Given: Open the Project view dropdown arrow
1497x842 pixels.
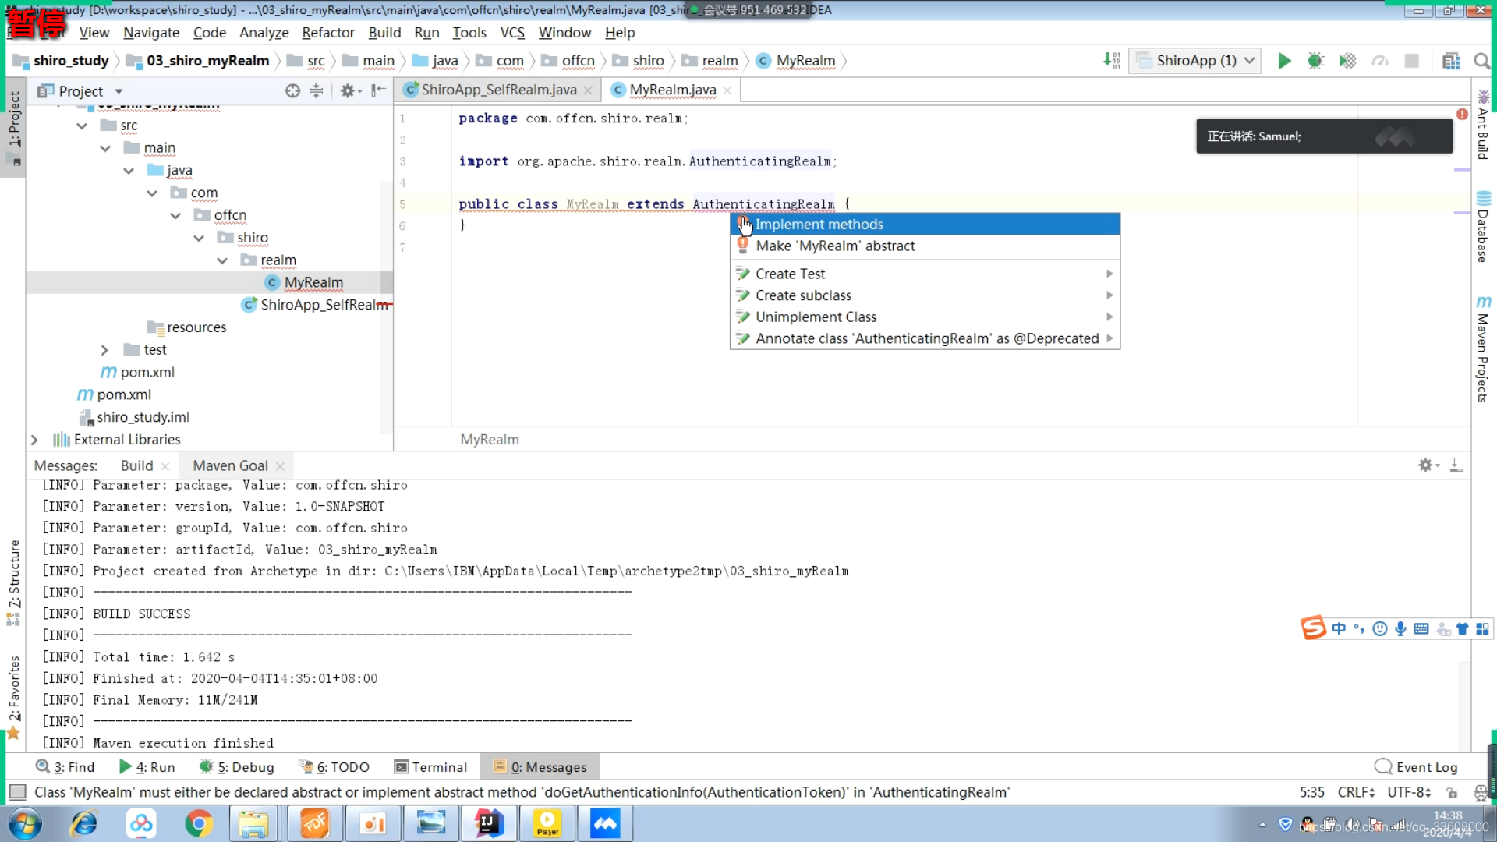Looking at the screenshot, I should tap(119, 91).
